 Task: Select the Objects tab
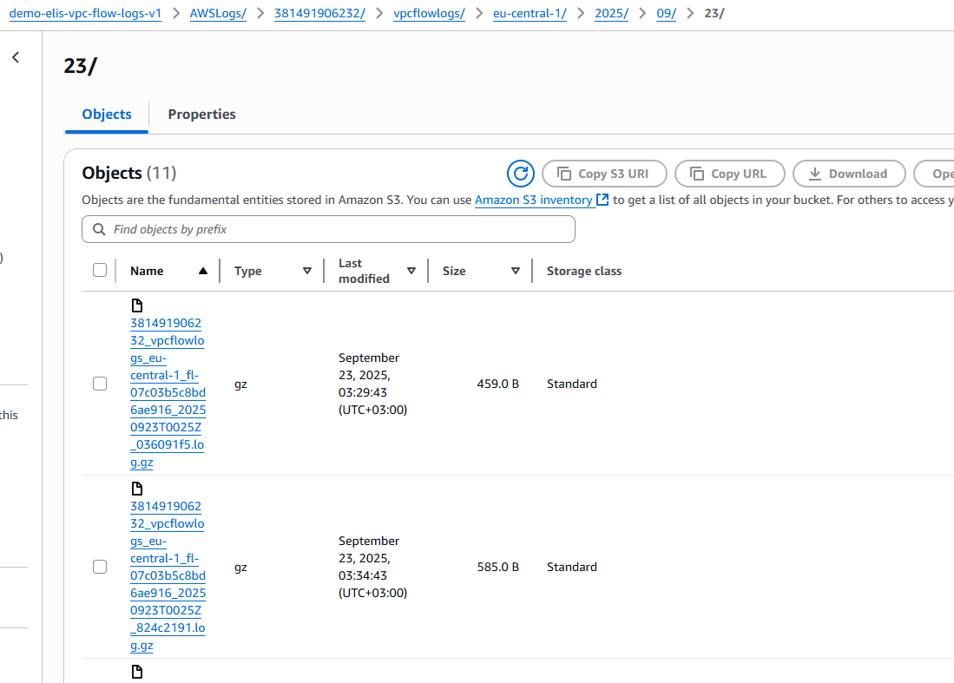[x=107, y=115]
